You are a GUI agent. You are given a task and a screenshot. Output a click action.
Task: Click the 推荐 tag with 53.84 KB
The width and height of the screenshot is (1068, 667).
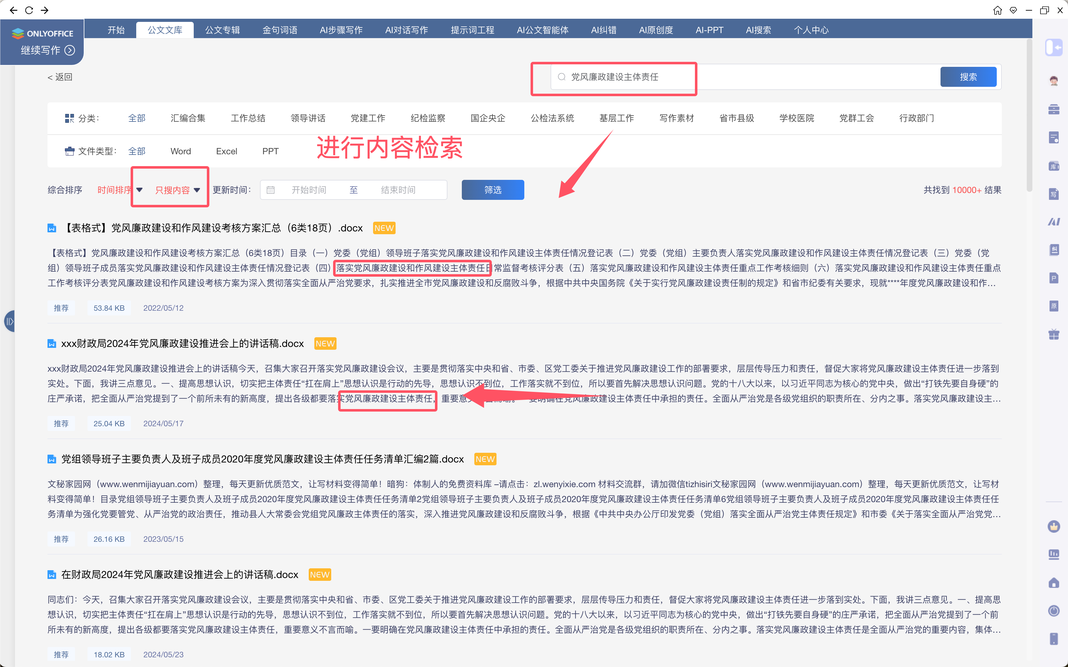tap(61, 308)
